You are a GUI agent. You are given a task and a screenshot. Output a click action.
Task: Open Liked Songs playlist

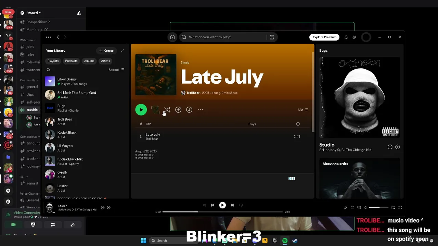point(86,81)
